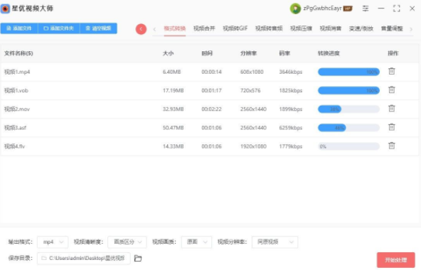Click the size value 50.47MB

click(x=174, y=127)
